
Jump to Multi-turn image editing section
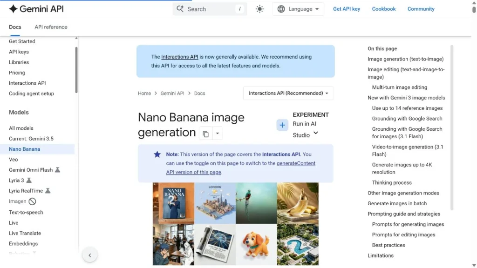(399, 87)
